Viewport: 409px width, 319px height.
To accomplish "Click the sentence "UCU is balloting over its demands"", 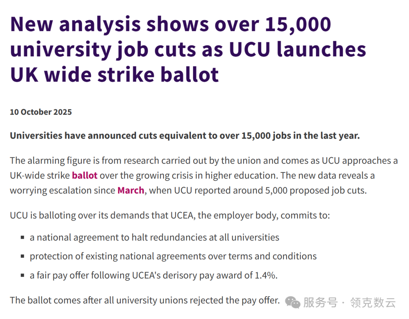I will (x=170, y=216).
